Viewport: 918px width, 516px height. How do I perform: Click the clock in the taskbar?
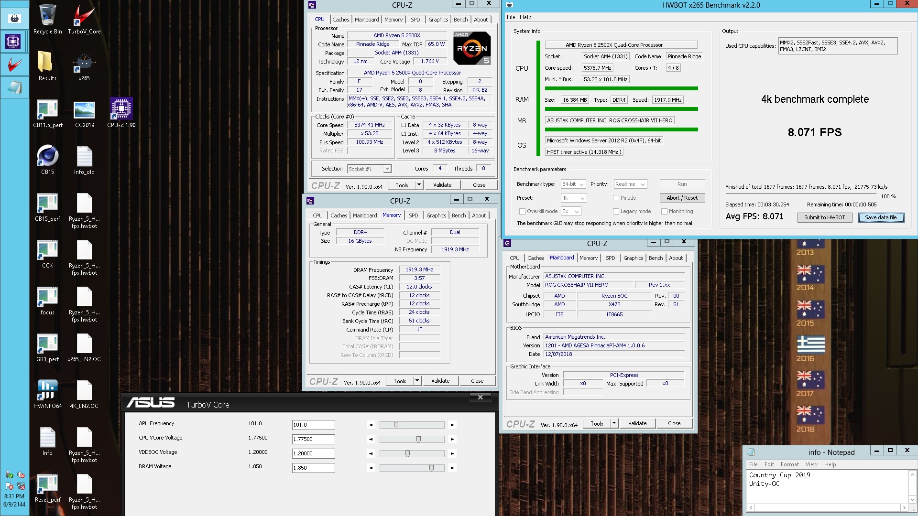(x=14, y=500)
